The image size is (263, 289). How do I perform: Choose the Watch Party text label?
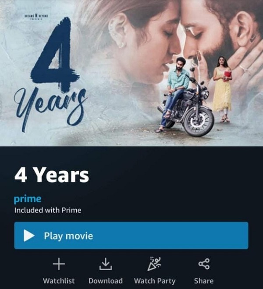click(155, 281)
